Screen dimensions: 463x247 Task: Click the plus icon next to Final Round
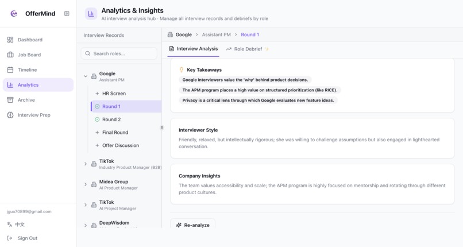click(97, 132)
